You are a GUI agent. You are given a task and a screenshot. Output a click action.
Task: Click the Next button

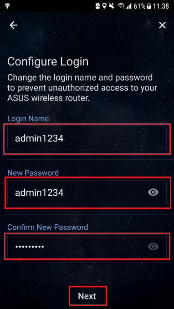pos(87,296)
